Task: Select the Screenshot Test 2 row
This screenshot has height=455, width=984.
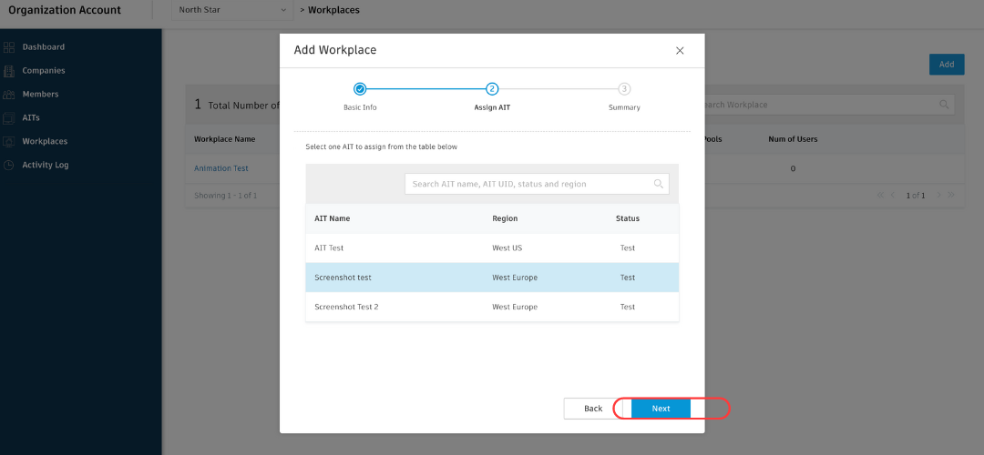Action: point(492,307)
